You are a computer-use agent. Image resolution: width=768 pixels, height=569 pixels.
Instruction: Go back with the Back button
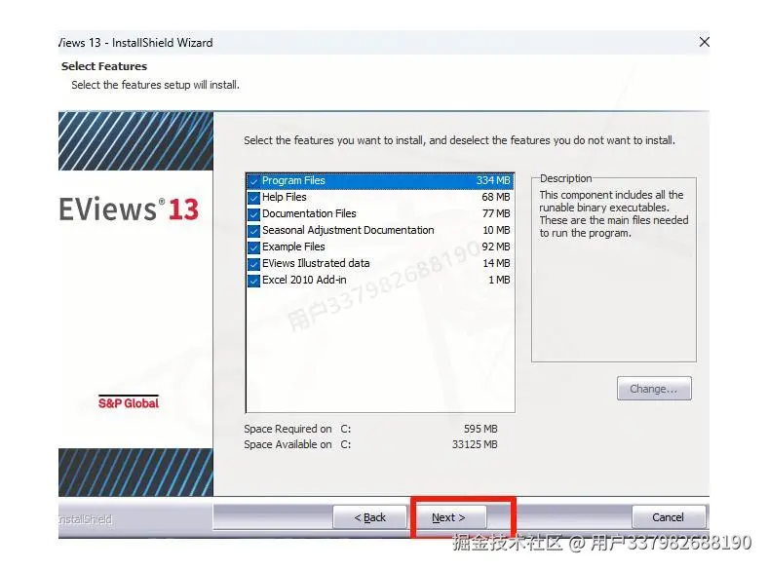pos(369,517)
